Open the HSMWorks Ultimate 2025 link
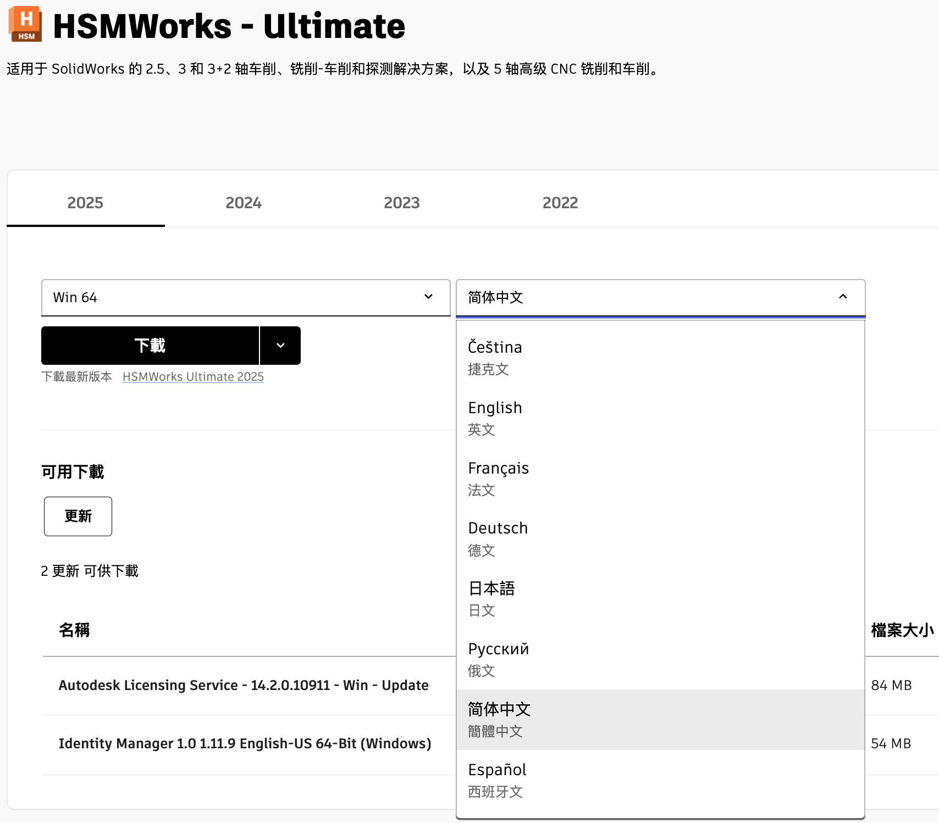The height and width of the screenshot is (823, 939). tap(193, 377)
